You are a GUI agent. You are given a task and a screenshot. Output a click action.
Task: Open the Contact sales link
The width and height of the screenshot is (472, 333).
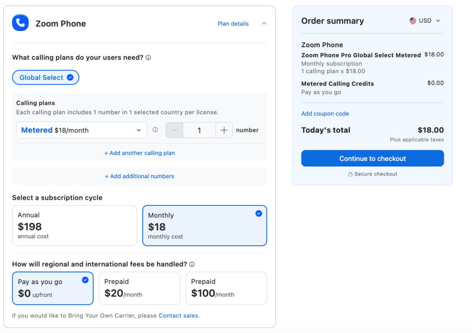pos(178,316)
